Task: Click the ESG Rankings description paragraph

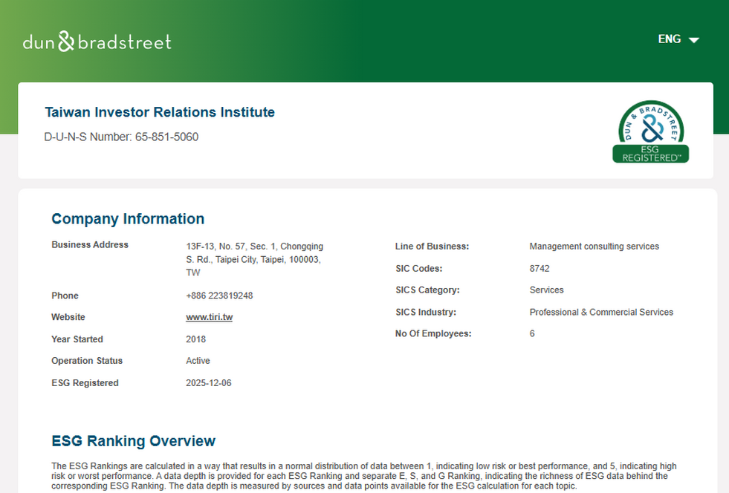Action: click(364, 476)
